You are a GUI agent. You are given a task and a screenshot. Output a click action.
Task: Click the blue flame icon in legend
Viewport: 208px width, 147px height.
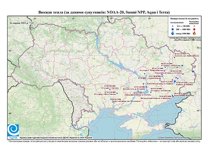pos(173,33)
